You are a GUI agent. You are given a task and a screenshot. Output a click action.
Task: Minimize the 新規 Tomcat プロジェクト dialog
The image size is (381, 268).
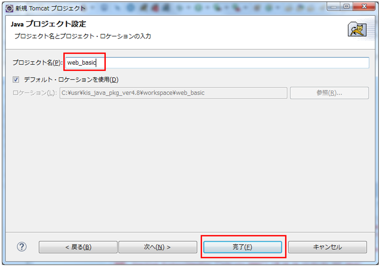tap(335, 7)
